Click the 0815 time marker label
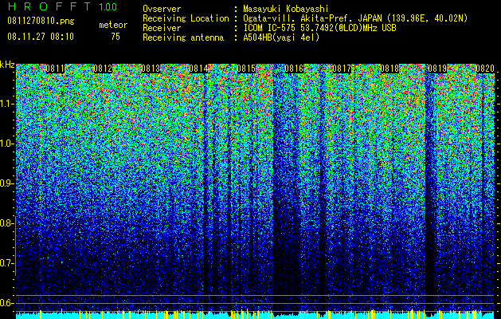The height and width of the screenshot is (319, 501). pos(246,69)
